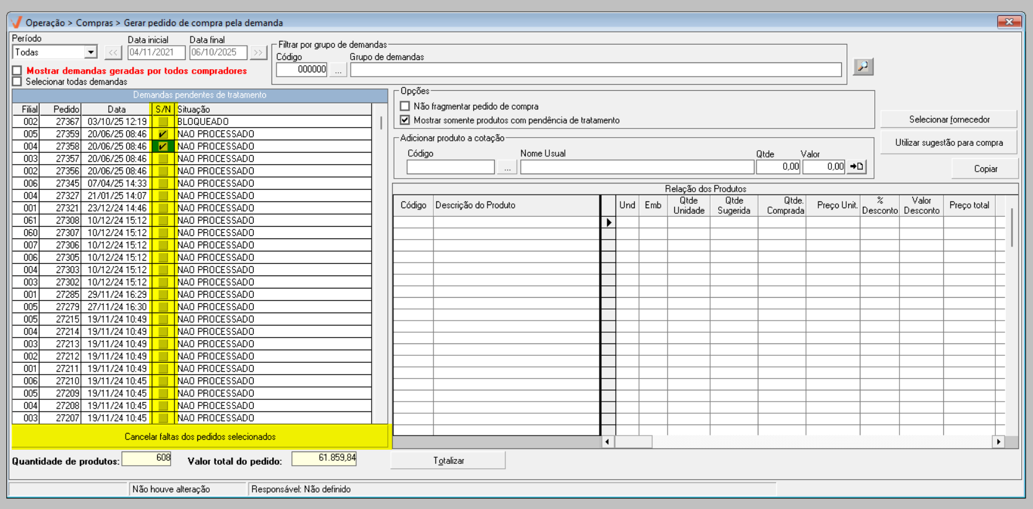
Task: Click Selecionar fornecedor button
Action: (x=949, y=119)
